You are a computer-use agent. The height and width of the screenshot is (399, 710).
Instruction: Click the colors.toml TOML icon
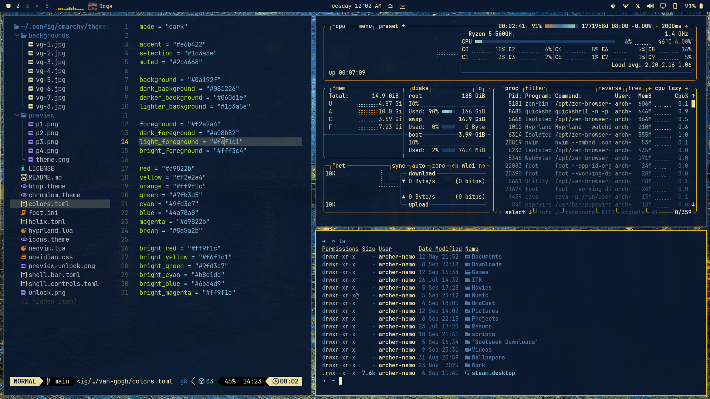[24, 204]
